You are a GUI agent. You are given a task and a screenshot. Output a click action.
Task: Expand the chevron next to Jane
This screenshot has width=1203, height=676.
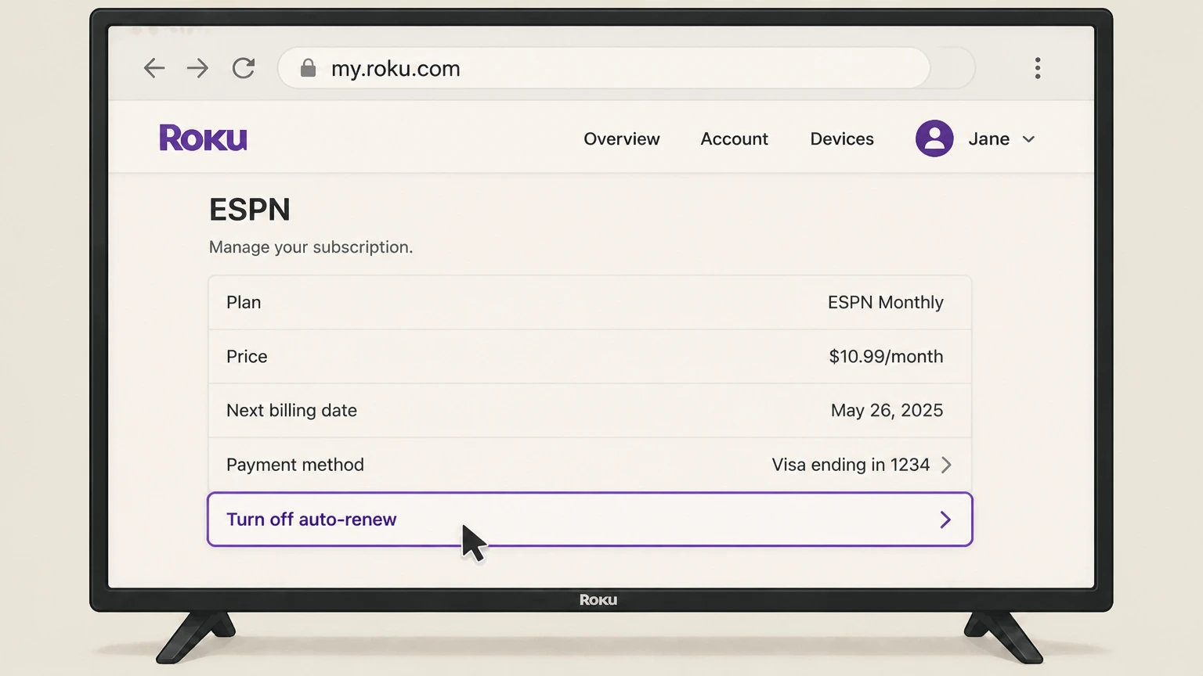[x=1029, y=139]
